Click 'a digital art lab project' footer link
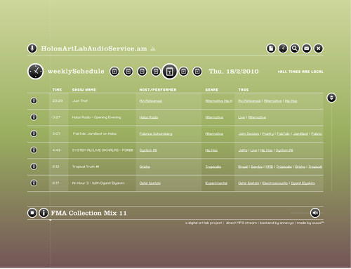The width and height of the screenshot is (351, 269). point(204,223)
